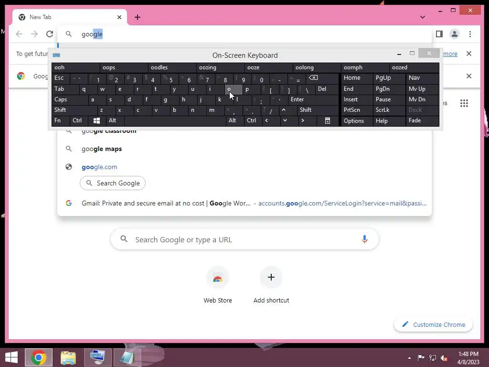Choose 'oops' word prediction
The image size is (489, 367).
click(x=124, y=67)
